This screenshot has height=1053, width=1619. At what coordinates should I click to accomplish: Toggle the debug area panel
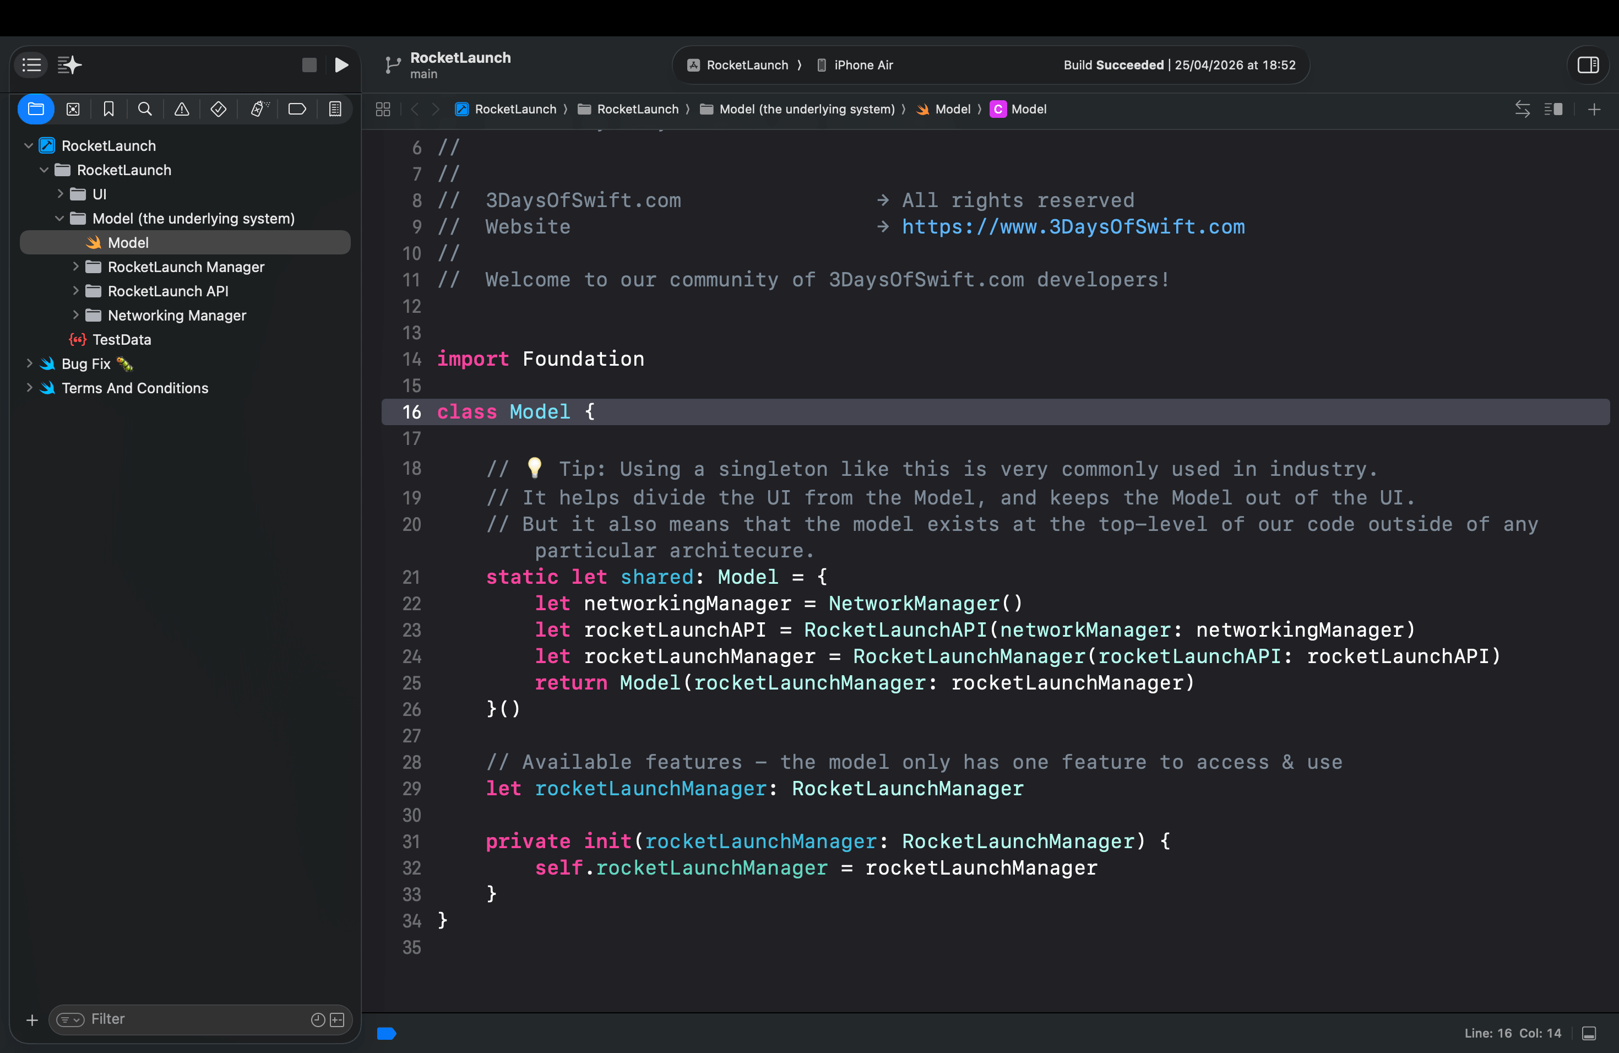1589,1033
